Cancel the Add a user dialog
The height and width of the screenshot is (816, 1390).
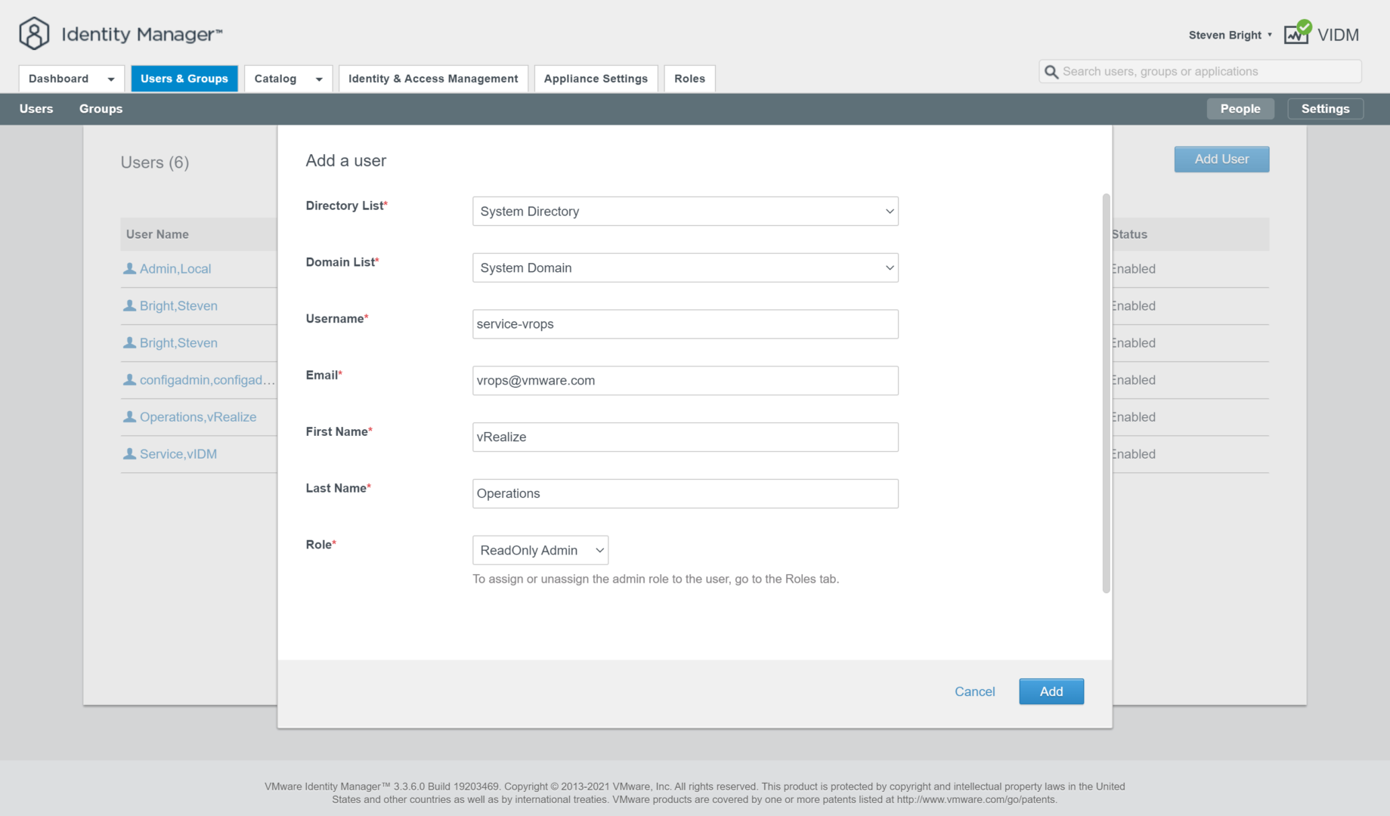click(974, 691)
